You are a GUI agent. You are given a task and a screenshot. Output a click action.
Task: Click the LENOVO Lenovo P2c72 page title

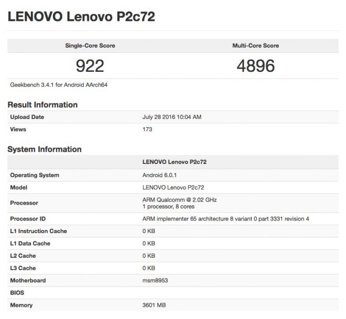[x=81, y=17]
